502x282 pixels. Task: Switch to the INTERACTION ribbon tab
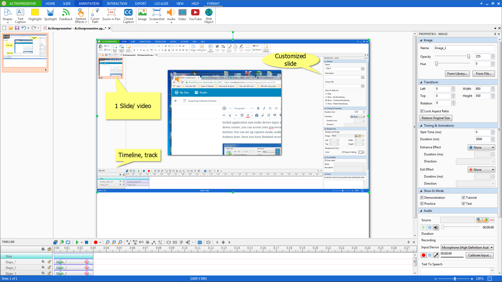(x=117, y=3)
